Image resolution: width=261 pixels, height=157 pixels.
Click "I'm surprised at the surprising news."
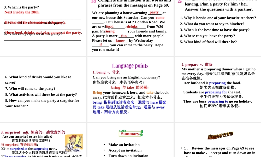pyautogui.click(x=29, y=149)
